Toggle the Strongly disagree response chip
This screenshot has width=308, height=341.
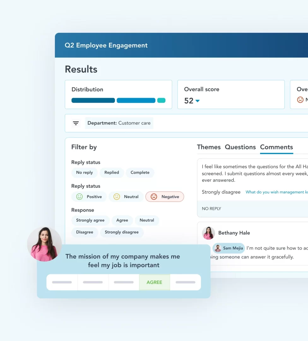coord(122,232)
